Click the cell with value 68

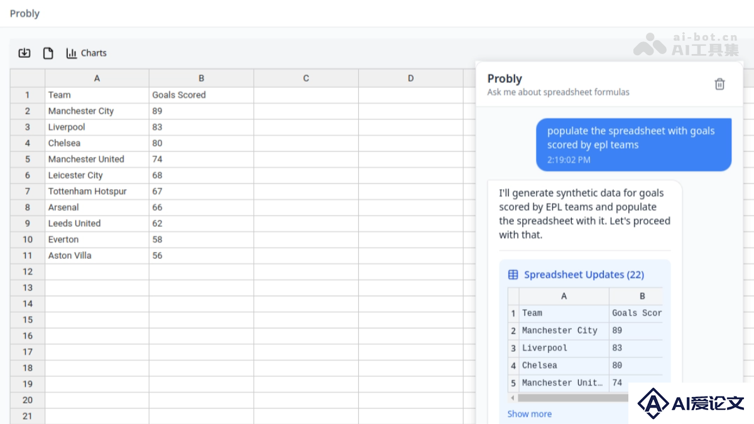(x=201, y=175)
